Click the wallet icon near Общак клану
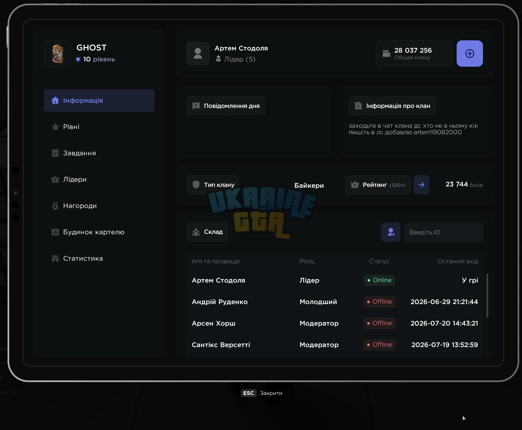This screenshot has height=430, width=522. [386, 54]
